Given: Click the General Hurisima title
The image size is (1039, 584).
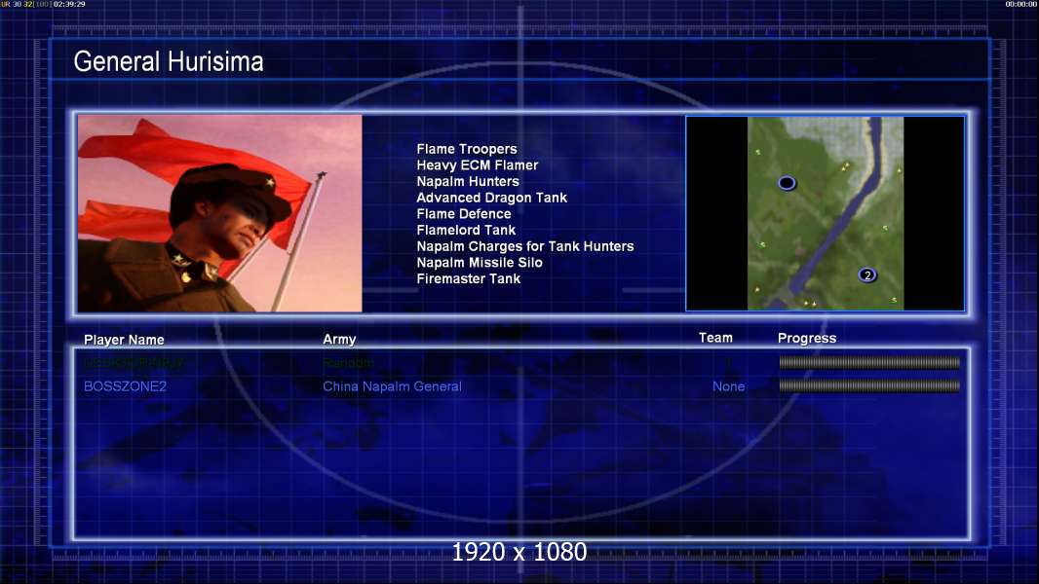Looking at the screenshot, I should 169,61.
